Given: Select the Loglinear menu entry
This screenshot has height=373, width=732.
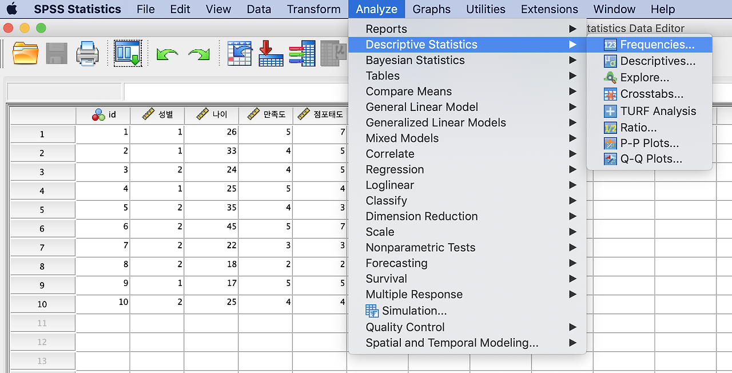Looking at the screenshot, I should coord(467,185).
